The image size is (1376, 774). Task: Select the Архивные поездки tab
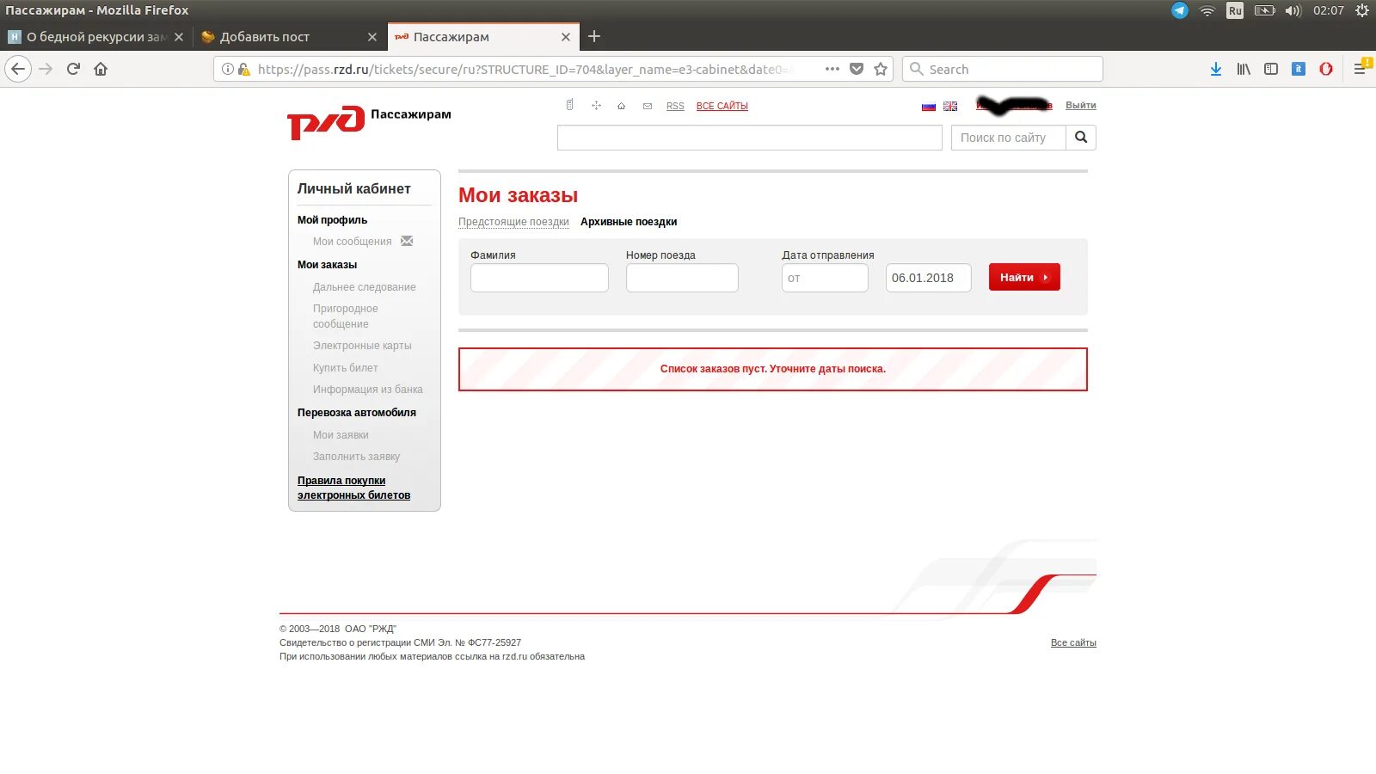click(x=629, y=222)
